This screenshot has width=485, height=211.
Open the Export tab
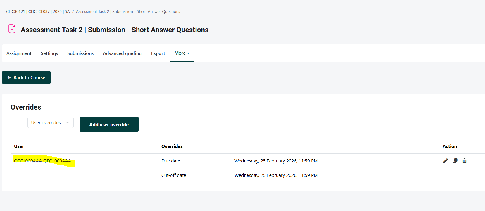[x=158, y=53]
